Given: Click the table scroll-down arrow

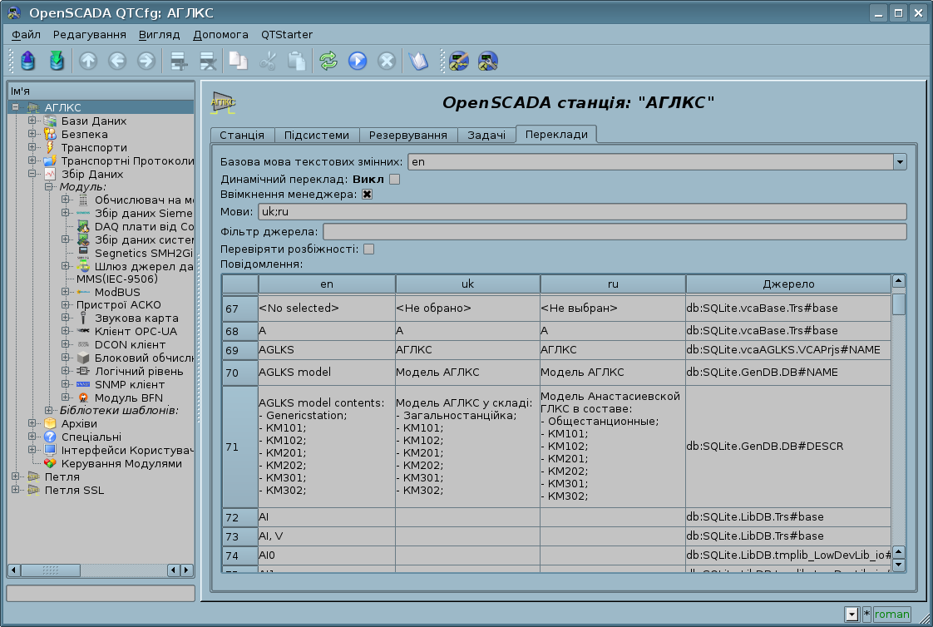Looking at the screenshot, I should [x=899, y=565].
